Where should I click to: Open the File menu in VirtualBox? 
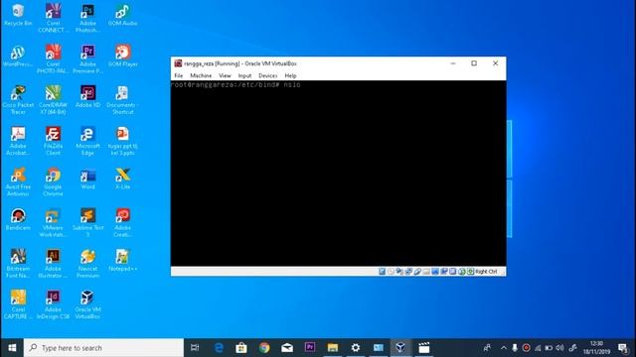click(179, 75)
